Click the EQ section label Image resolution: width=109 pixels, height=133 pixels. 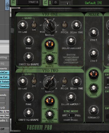coord(2,64)
